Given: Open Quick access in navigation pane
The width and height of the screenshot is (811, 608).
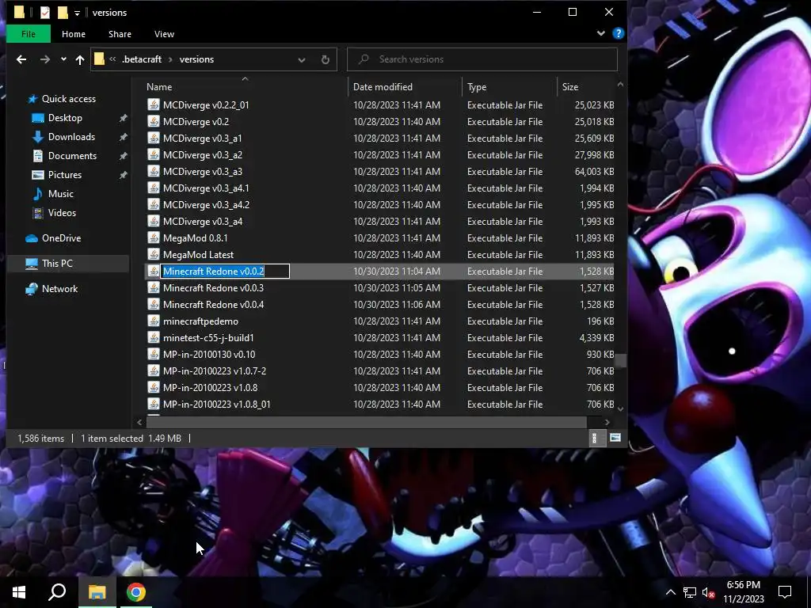Looking at the screenshot, I should click(x=68, y=99).
